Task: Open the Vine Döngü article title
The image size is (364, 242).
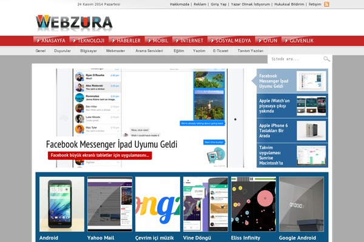Action: 197,238
